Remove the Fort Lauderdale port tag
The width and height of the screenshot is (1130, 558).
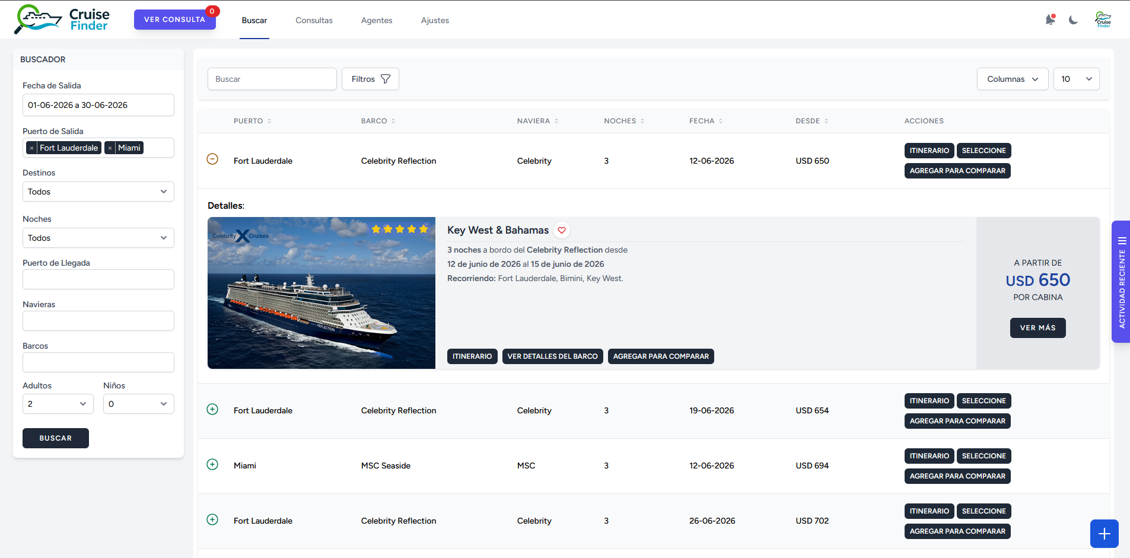click(x=33, y=148)
